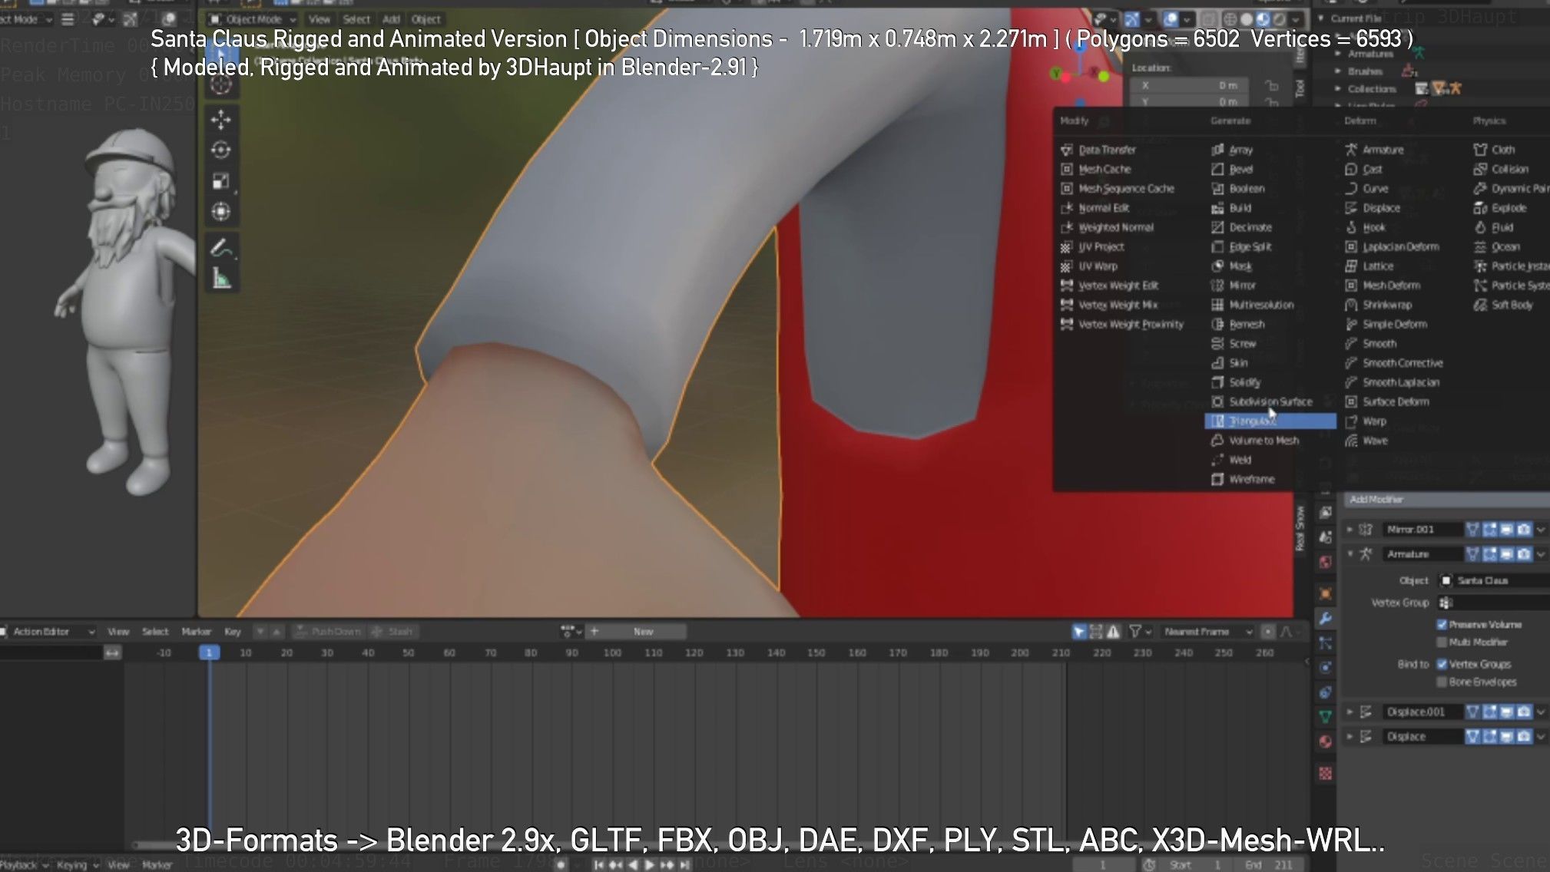
Task: Enable the Multi Modifier checkbox
Action: coord(1442,642)
